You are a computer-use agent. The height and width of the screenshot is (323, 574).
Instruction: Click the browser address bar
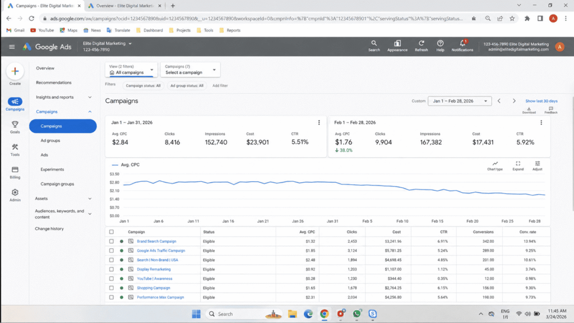point(256,19)
